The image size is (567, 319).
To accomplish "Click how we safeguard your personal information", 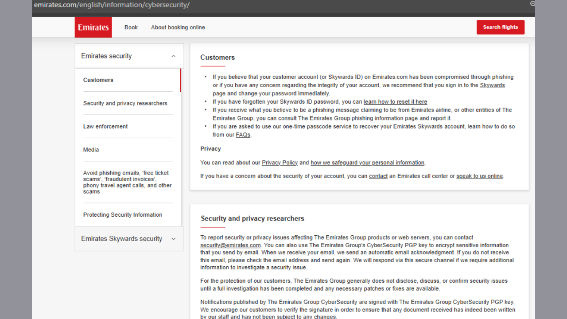I will [367, 163].
